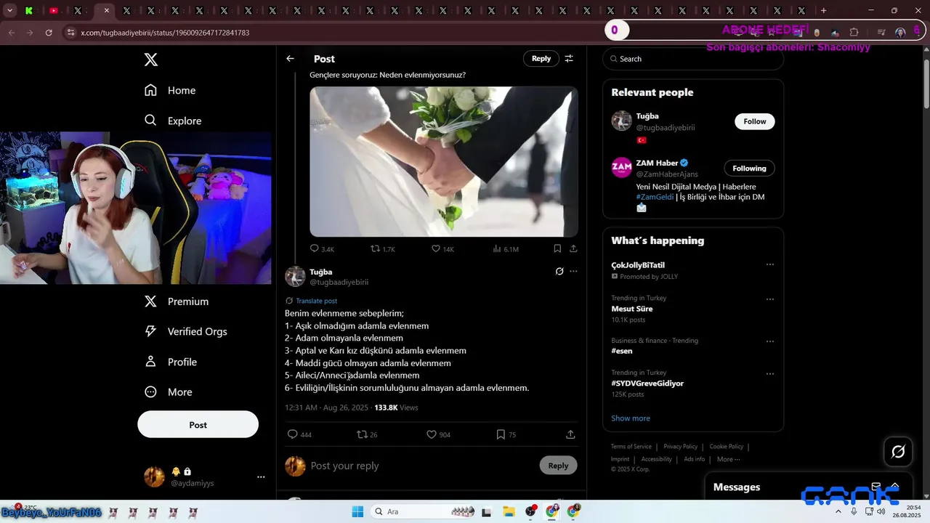The width and height of the screenshot is (930, 523).
Task: Click the large white Post button
Action: tap(198, 425)
